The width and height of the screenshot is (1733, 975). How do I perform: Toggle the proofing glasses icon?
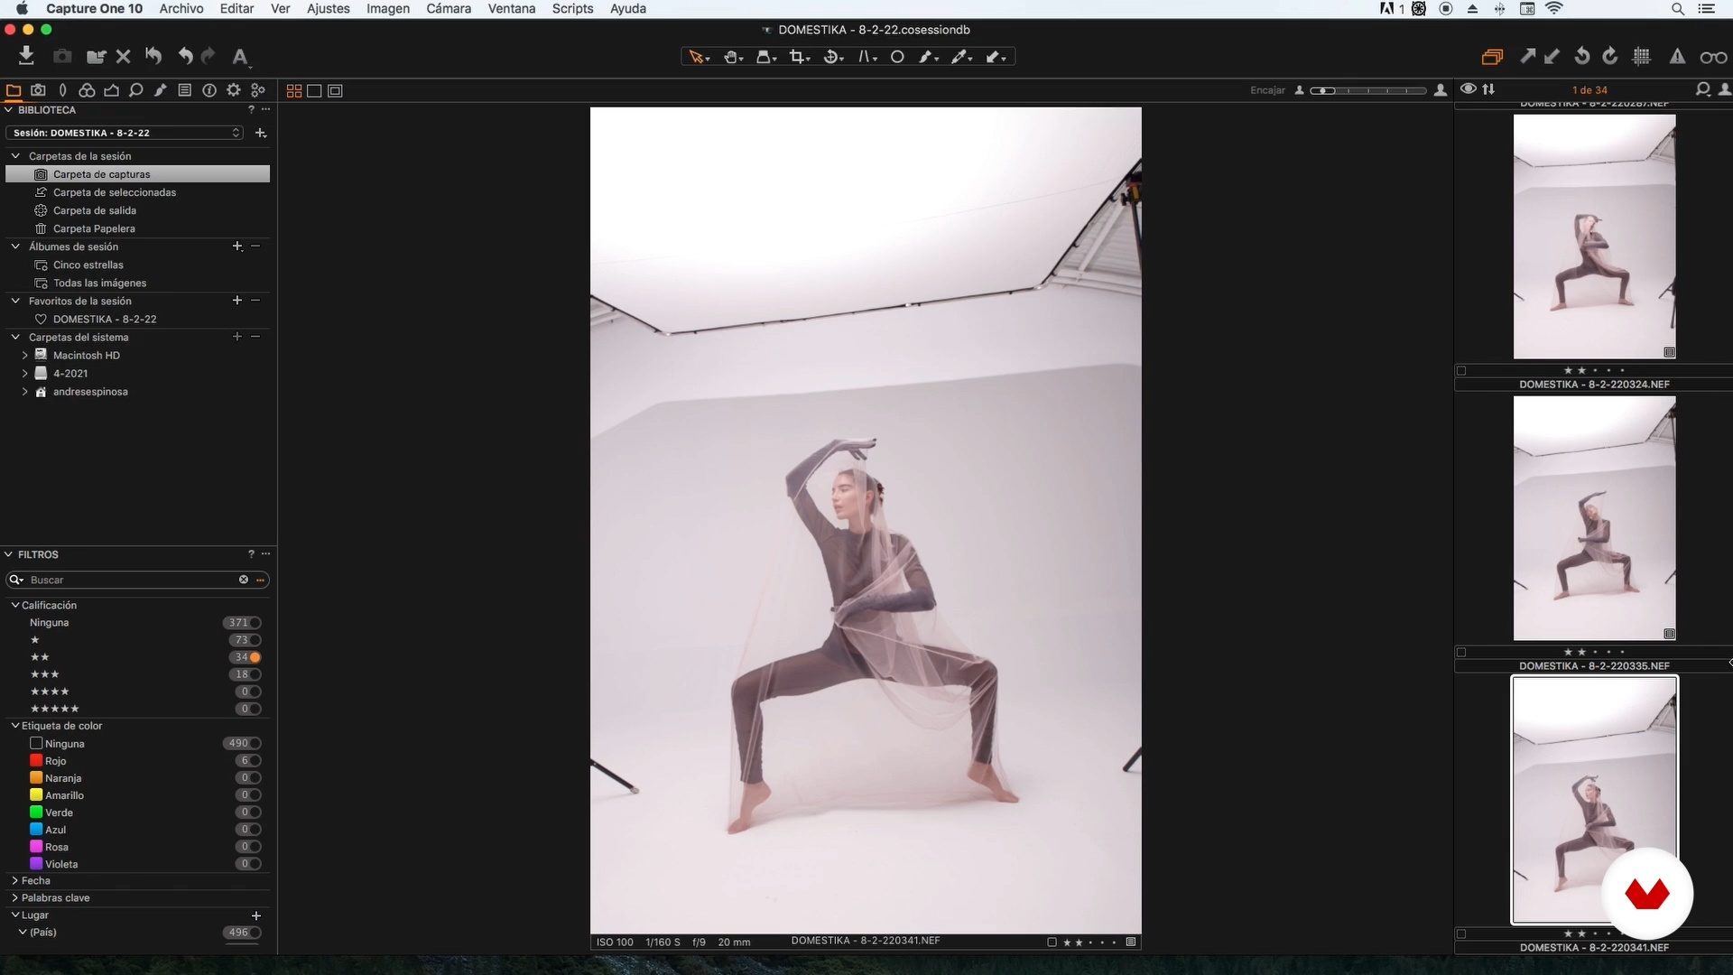[x=1712, y=58]
